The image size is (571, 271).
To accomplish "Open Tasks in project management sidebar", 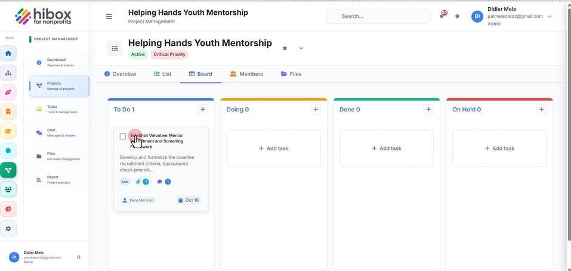I will (x=59, y=109).
